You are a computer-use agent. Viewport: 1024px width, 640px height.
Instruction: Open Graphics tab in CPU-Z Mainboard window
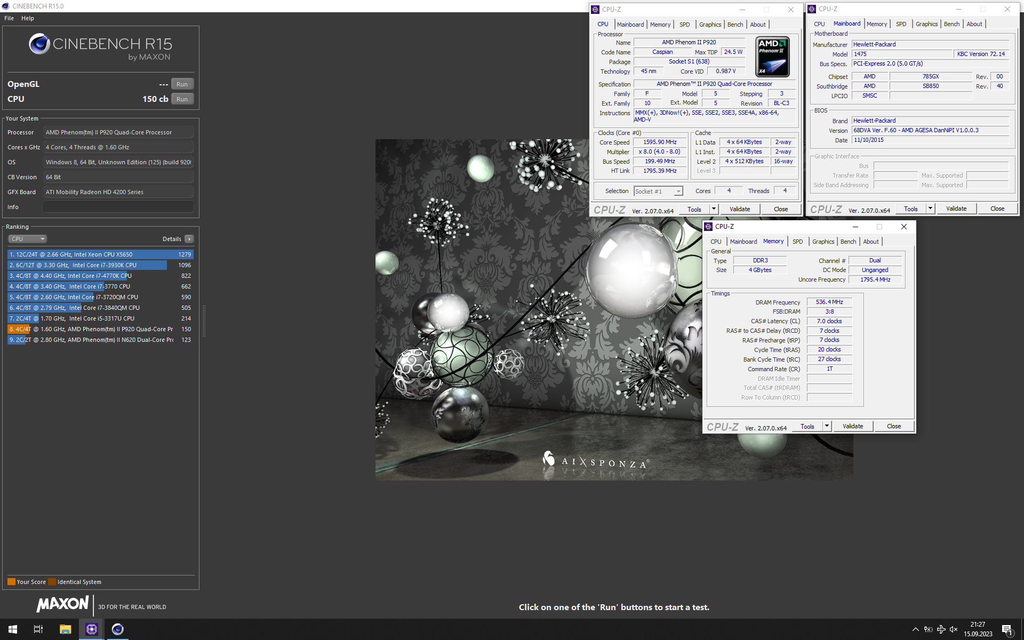(926, 24)
